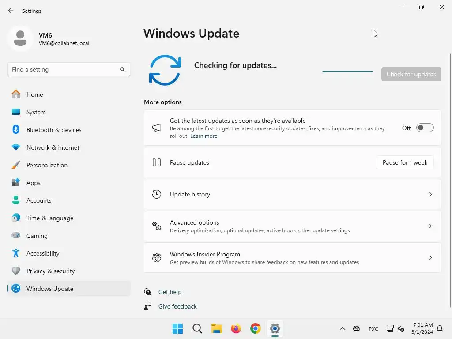Click the Get help headset icon
This screenshot has width=452, height=339.
point(147,292)
